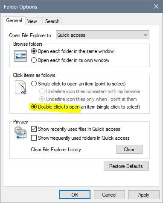Close the Folder Options dialog
The image size is (163, 203).
(156, 6)
